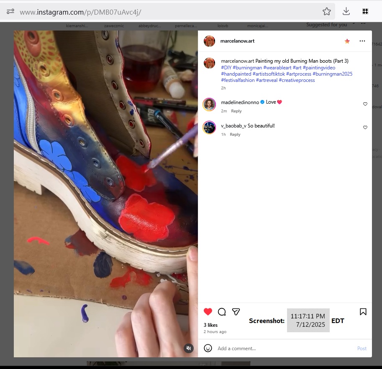
Task: Unmute the video with speaker icon
Action: click(x=189, y=348)
